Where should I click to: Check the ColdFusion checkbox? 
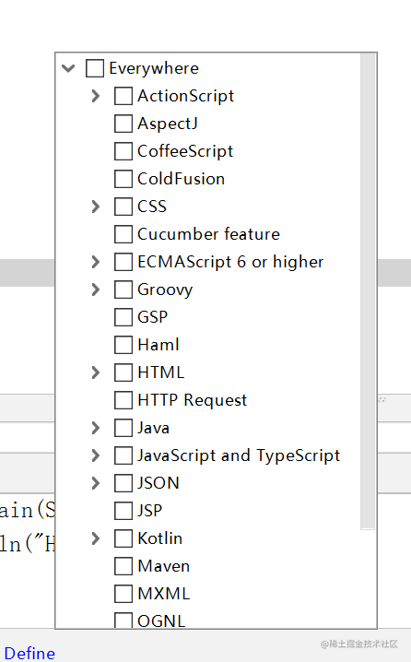[x=123, y=179]
